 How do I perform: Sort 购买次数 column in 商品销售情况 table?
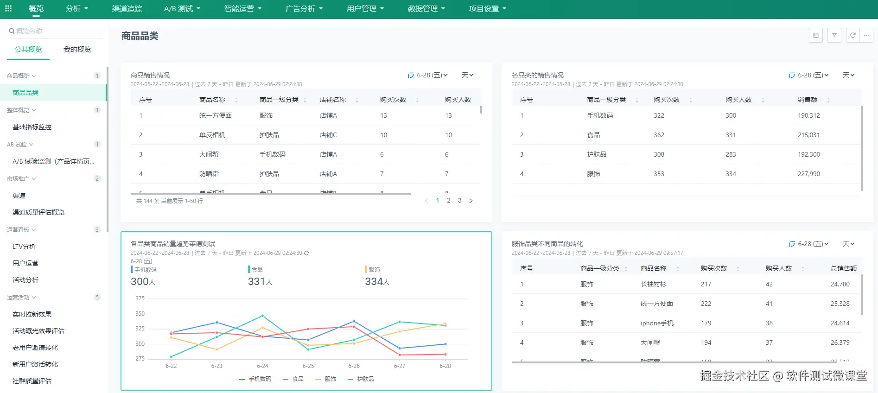point(417,100)
